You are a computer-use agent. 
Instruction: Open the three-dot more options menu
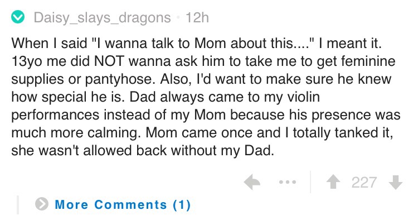[288, 183]
